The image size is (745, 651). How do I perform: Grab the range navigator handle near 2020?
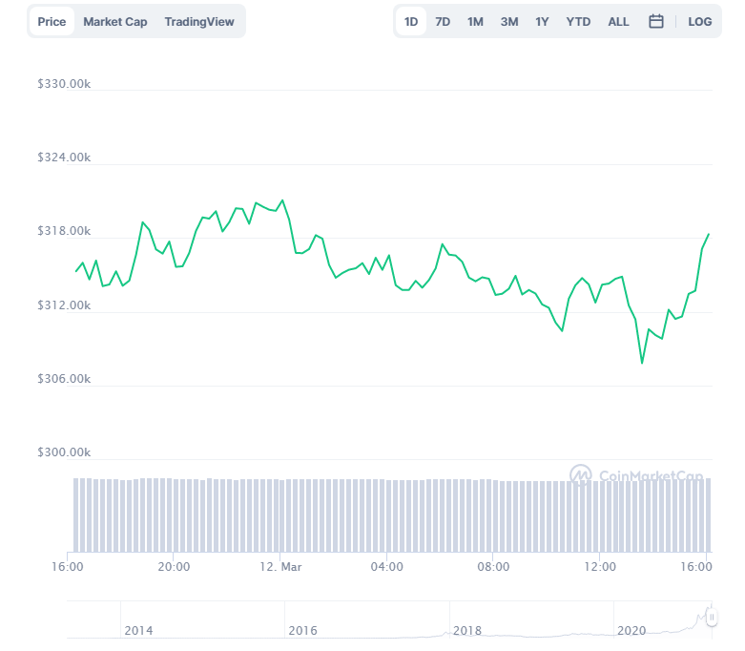click(x=712, y=618)
